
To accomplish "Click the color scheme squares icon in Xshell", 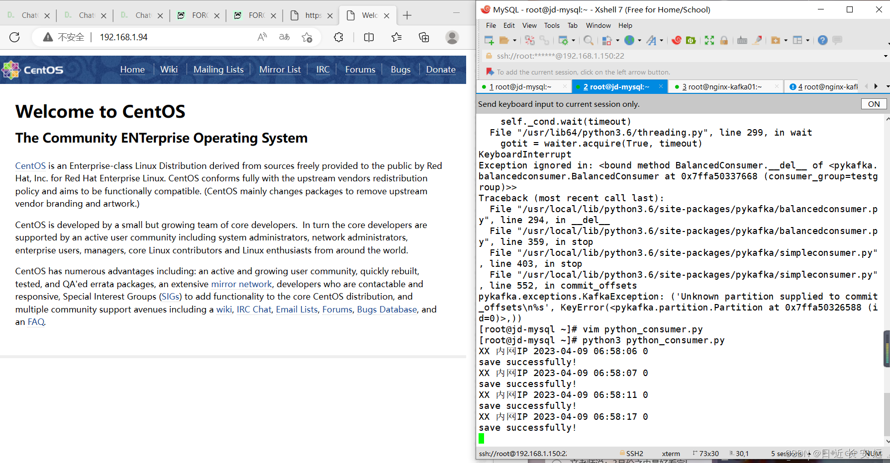I will tap(607, 40).
